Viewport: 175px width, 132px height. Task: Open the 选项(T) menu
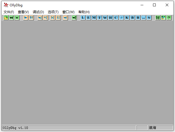[53, 12]
